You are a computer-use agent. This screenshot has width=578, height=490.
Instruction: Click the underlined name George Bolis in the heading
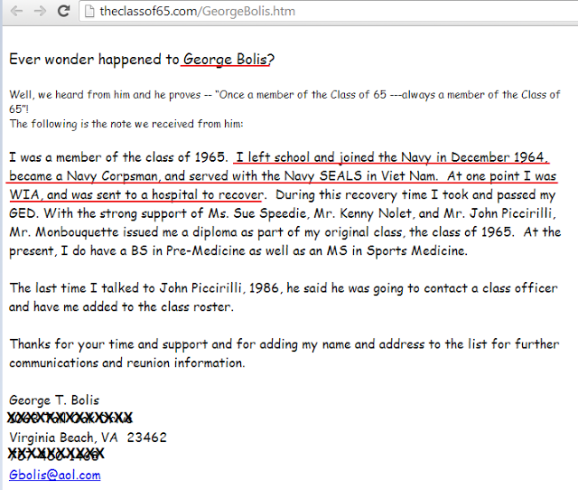tap(225, 60)
